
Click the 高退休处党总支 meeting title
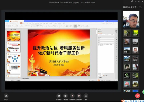pos(130,7)
